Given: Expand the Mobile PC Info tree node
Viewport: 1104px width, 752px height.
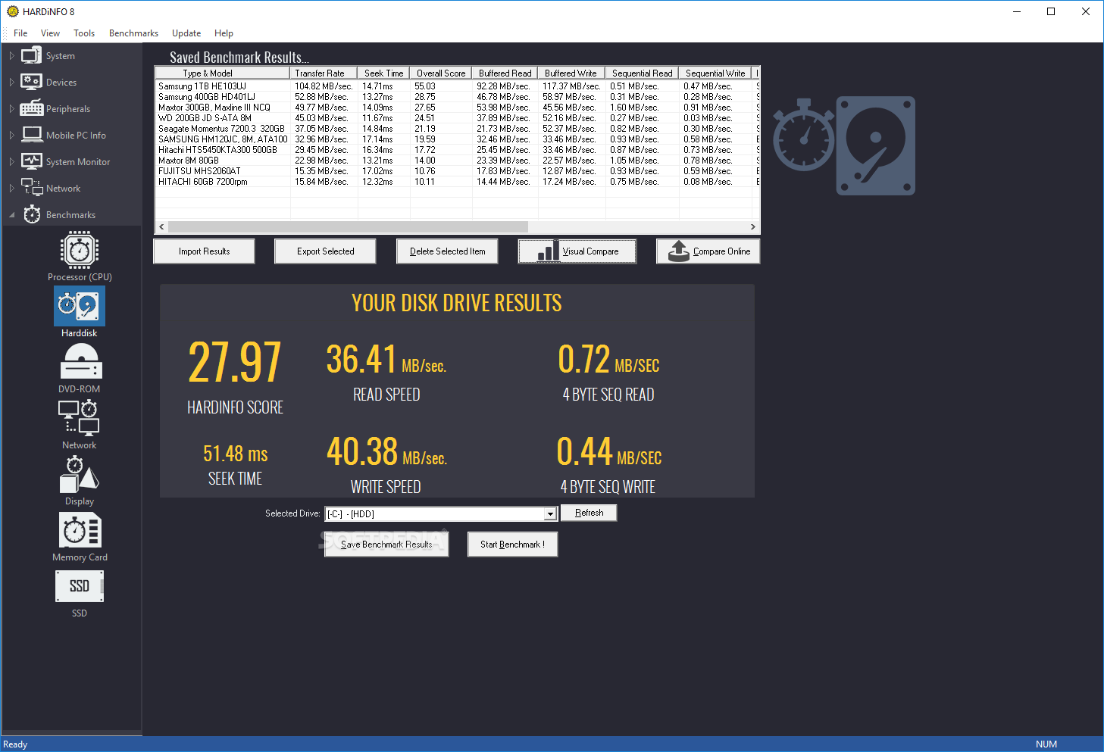Looking at the screenshot, I should (x=11, y=135).
